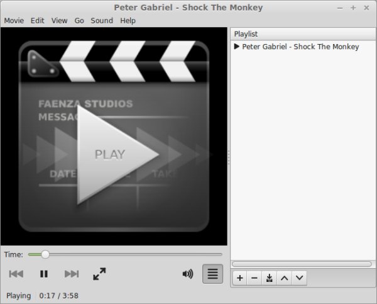The image size is (377, 304).
Task: Toggle the playlist sidebar button
Action: [x=212, y=274]
